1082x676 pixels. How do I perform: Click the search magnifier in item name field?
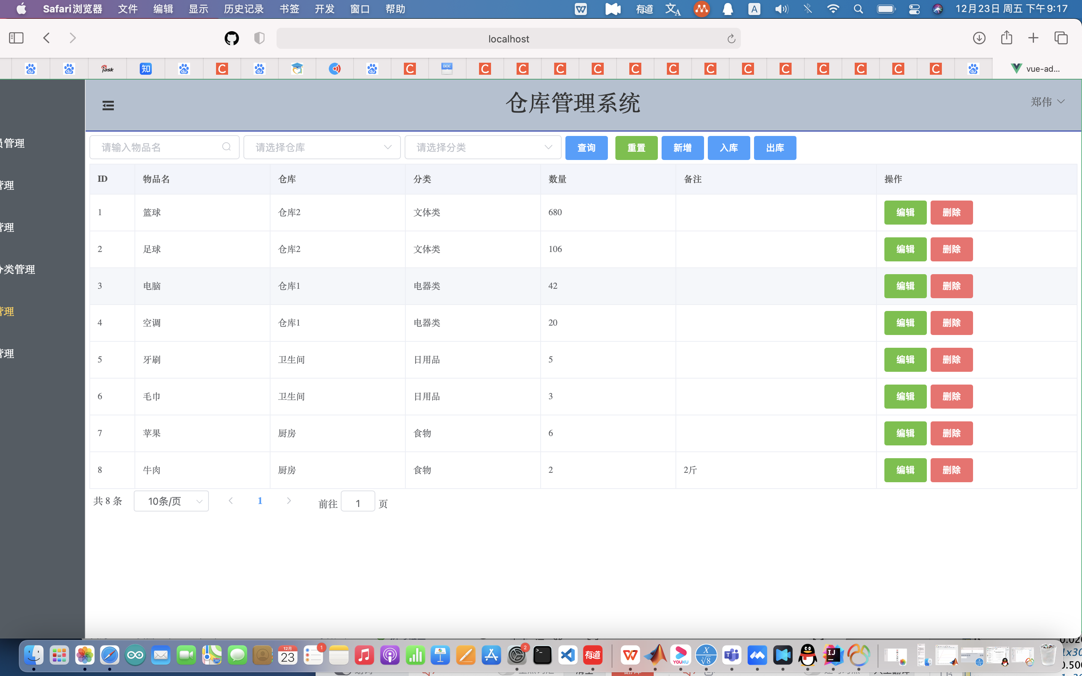point(227,147)
